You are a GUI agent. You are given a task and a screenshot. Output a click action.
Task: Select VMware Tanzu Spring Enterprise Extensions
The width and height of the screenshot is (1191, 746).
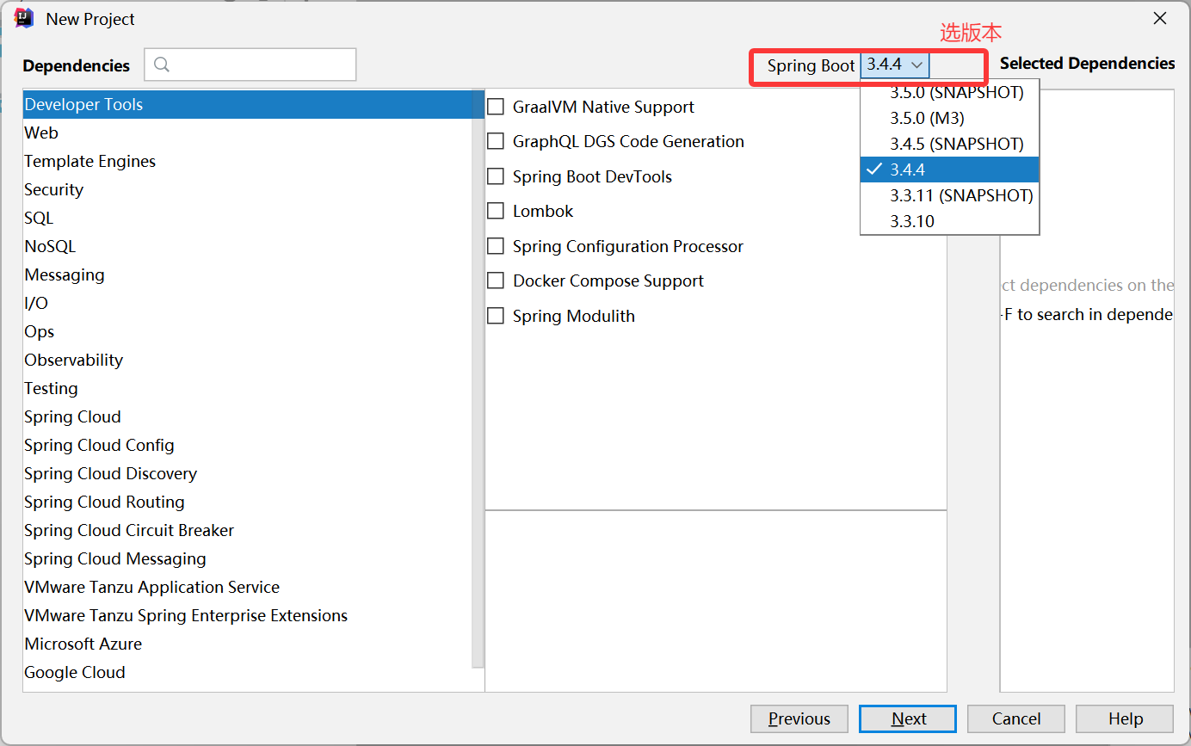click(248, 615)
